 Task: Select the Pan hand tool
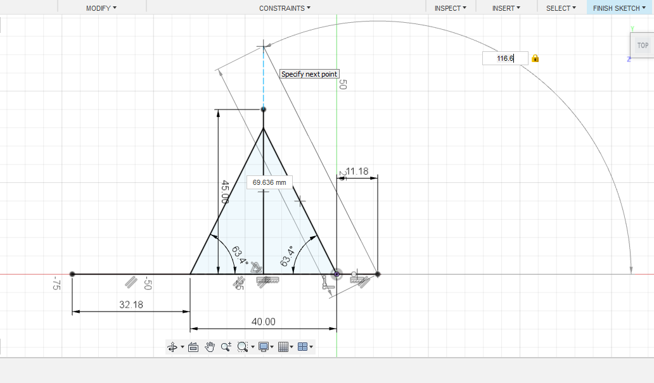pyautogui.click(x=210, y=347)
